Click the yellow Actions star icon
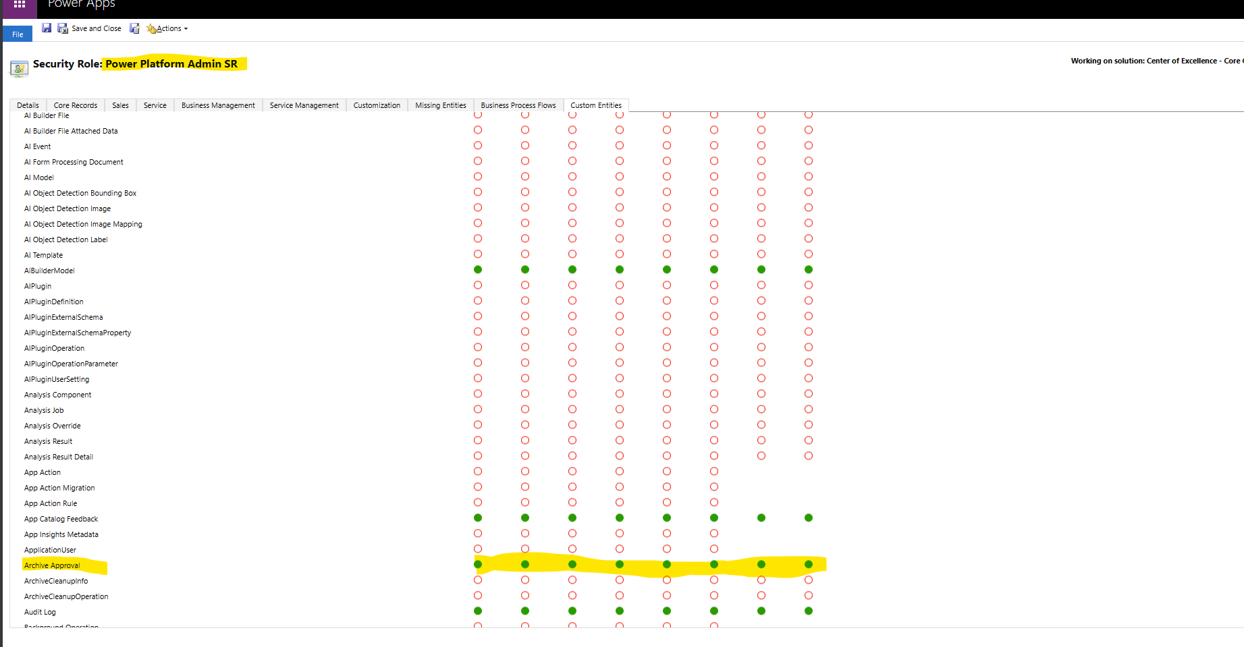 pos(151,28)
